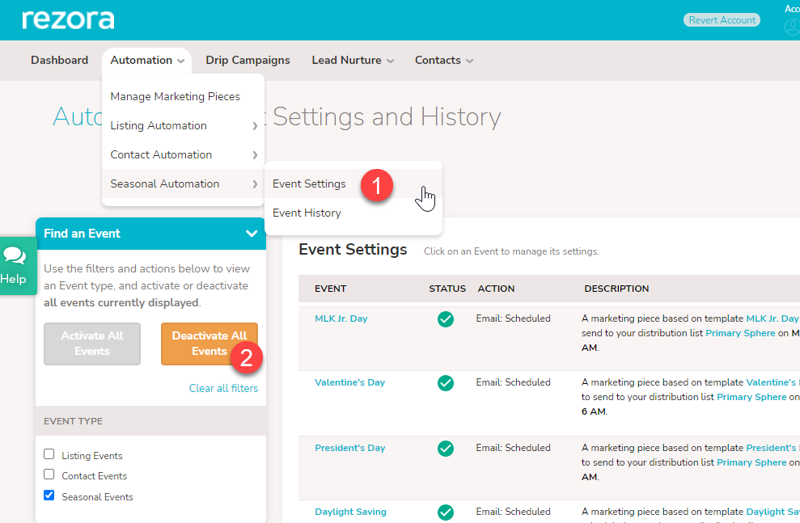The width and height of the screenshot is (800, 523).
Task: Open the Help chat widget
Action: (18, 266)
